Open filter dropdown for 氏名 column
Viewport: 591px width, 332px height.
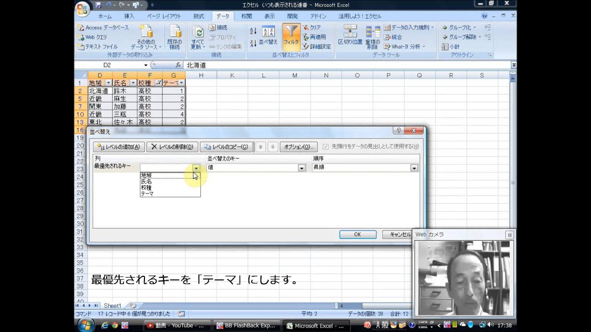click(x=133, y=83)
